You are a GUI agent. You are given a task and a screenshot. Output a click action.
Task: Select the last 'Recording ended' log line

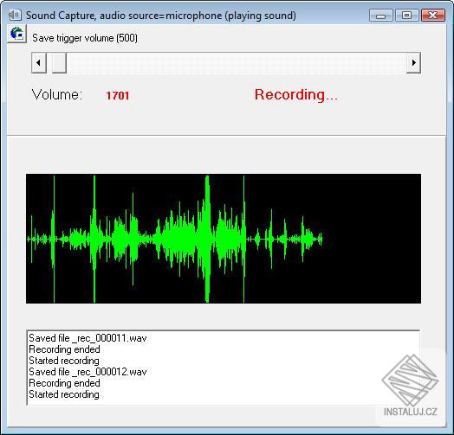click(x=65, y=383)
